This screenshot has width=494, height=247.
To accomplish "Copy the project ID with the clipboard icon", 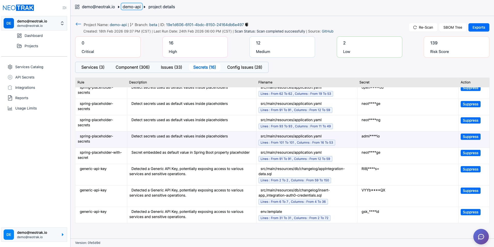I will 247,25.
